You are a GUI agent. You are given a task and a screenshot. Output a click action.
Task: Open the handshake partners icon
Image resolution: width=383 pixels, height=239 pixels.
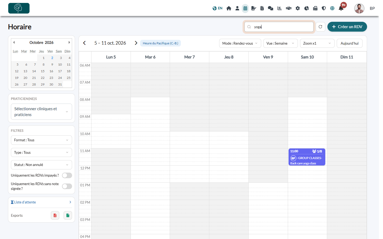point(289,8)
